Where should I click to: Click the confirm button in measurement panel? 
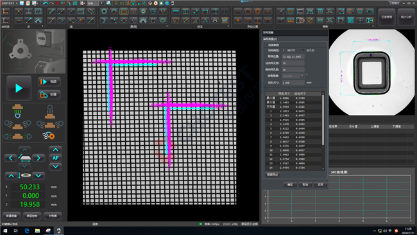click(x=290, y=184)
